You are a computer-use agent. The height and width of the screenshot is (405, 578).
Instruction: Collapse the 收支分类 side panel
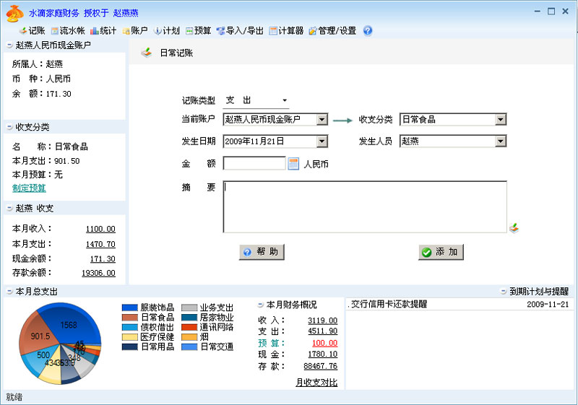click(9, 127)
